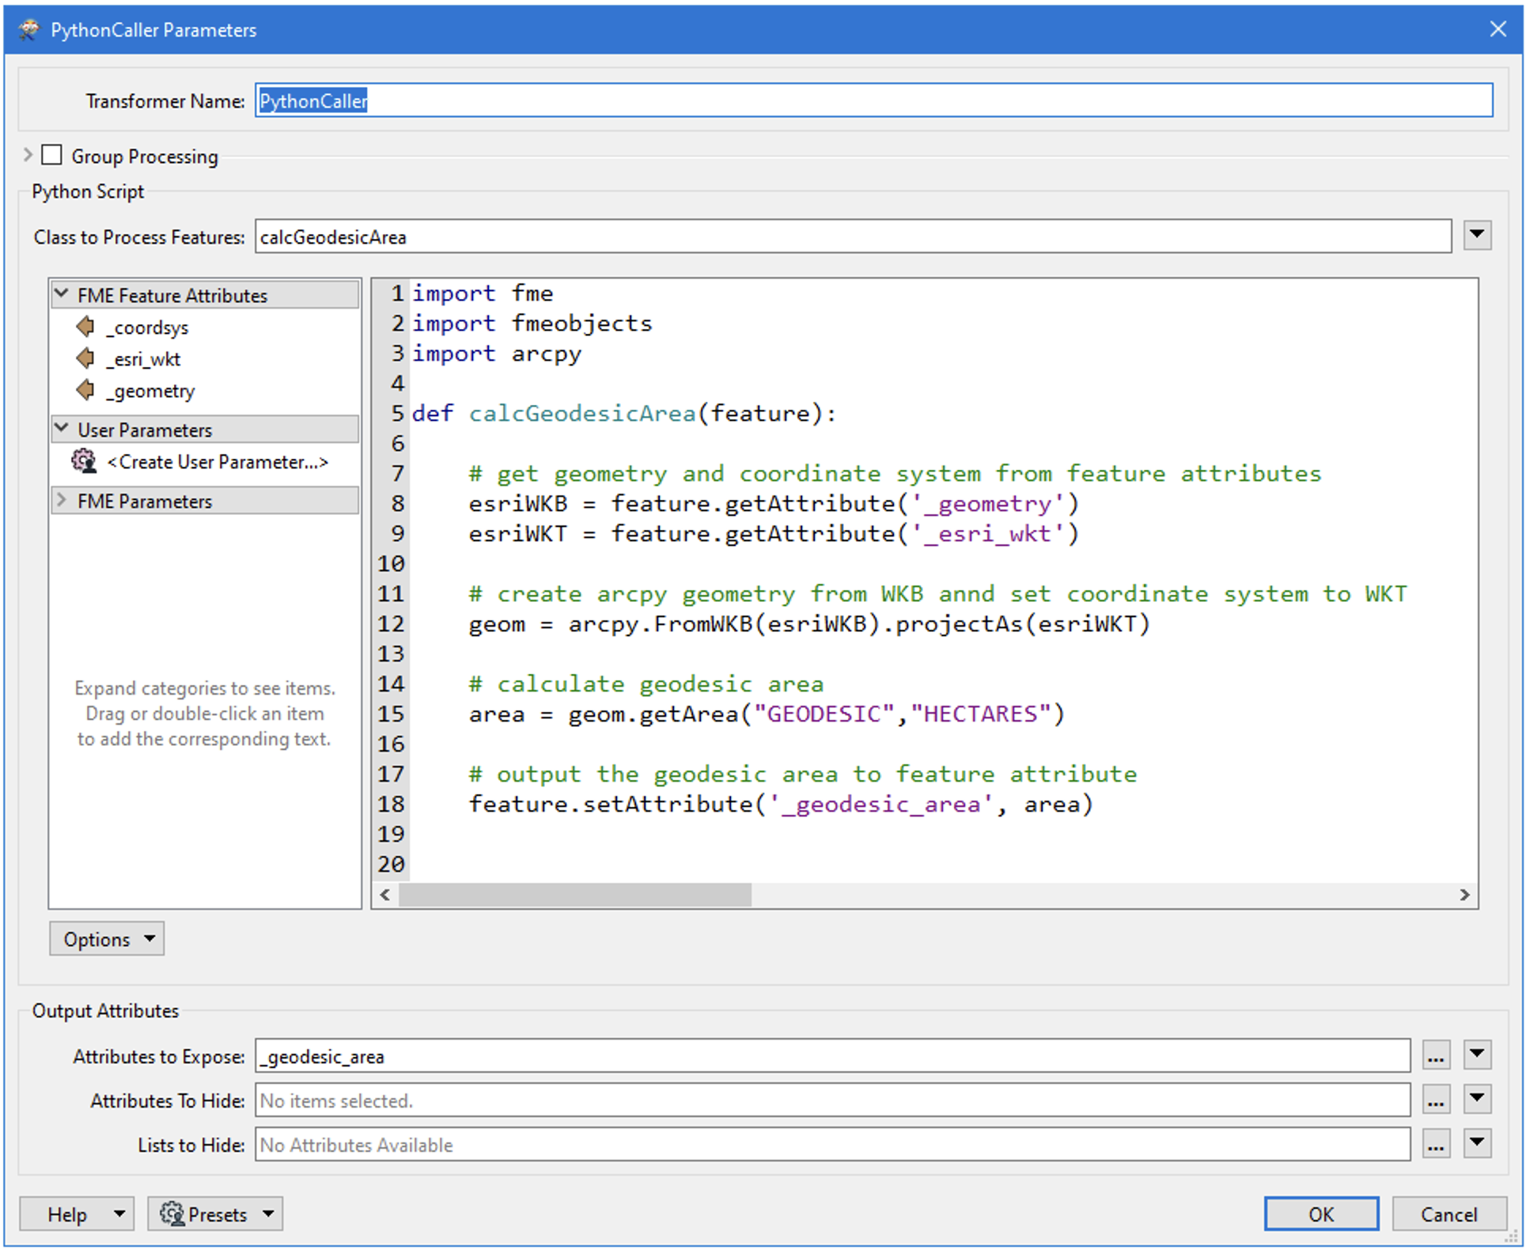Viewport: 1530px width, 1250px height.
Task: Open the Options dropdown menu
Action: click(107, 939)
